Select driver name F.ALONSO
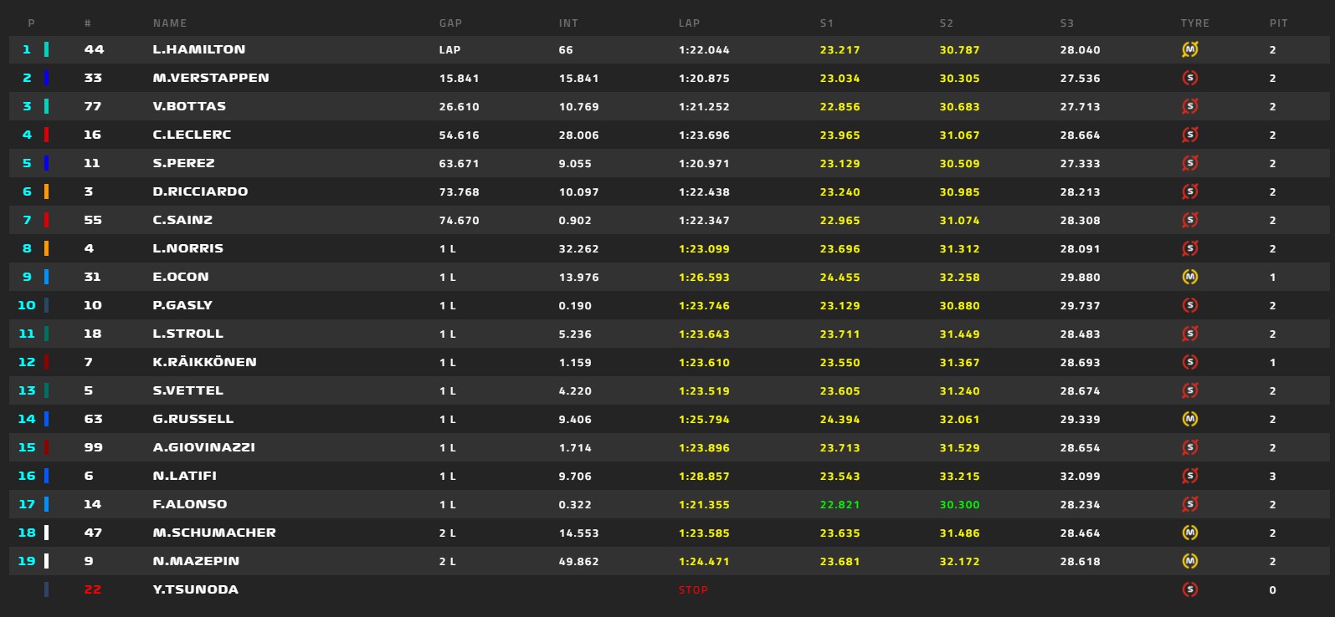 coord(190,504)
